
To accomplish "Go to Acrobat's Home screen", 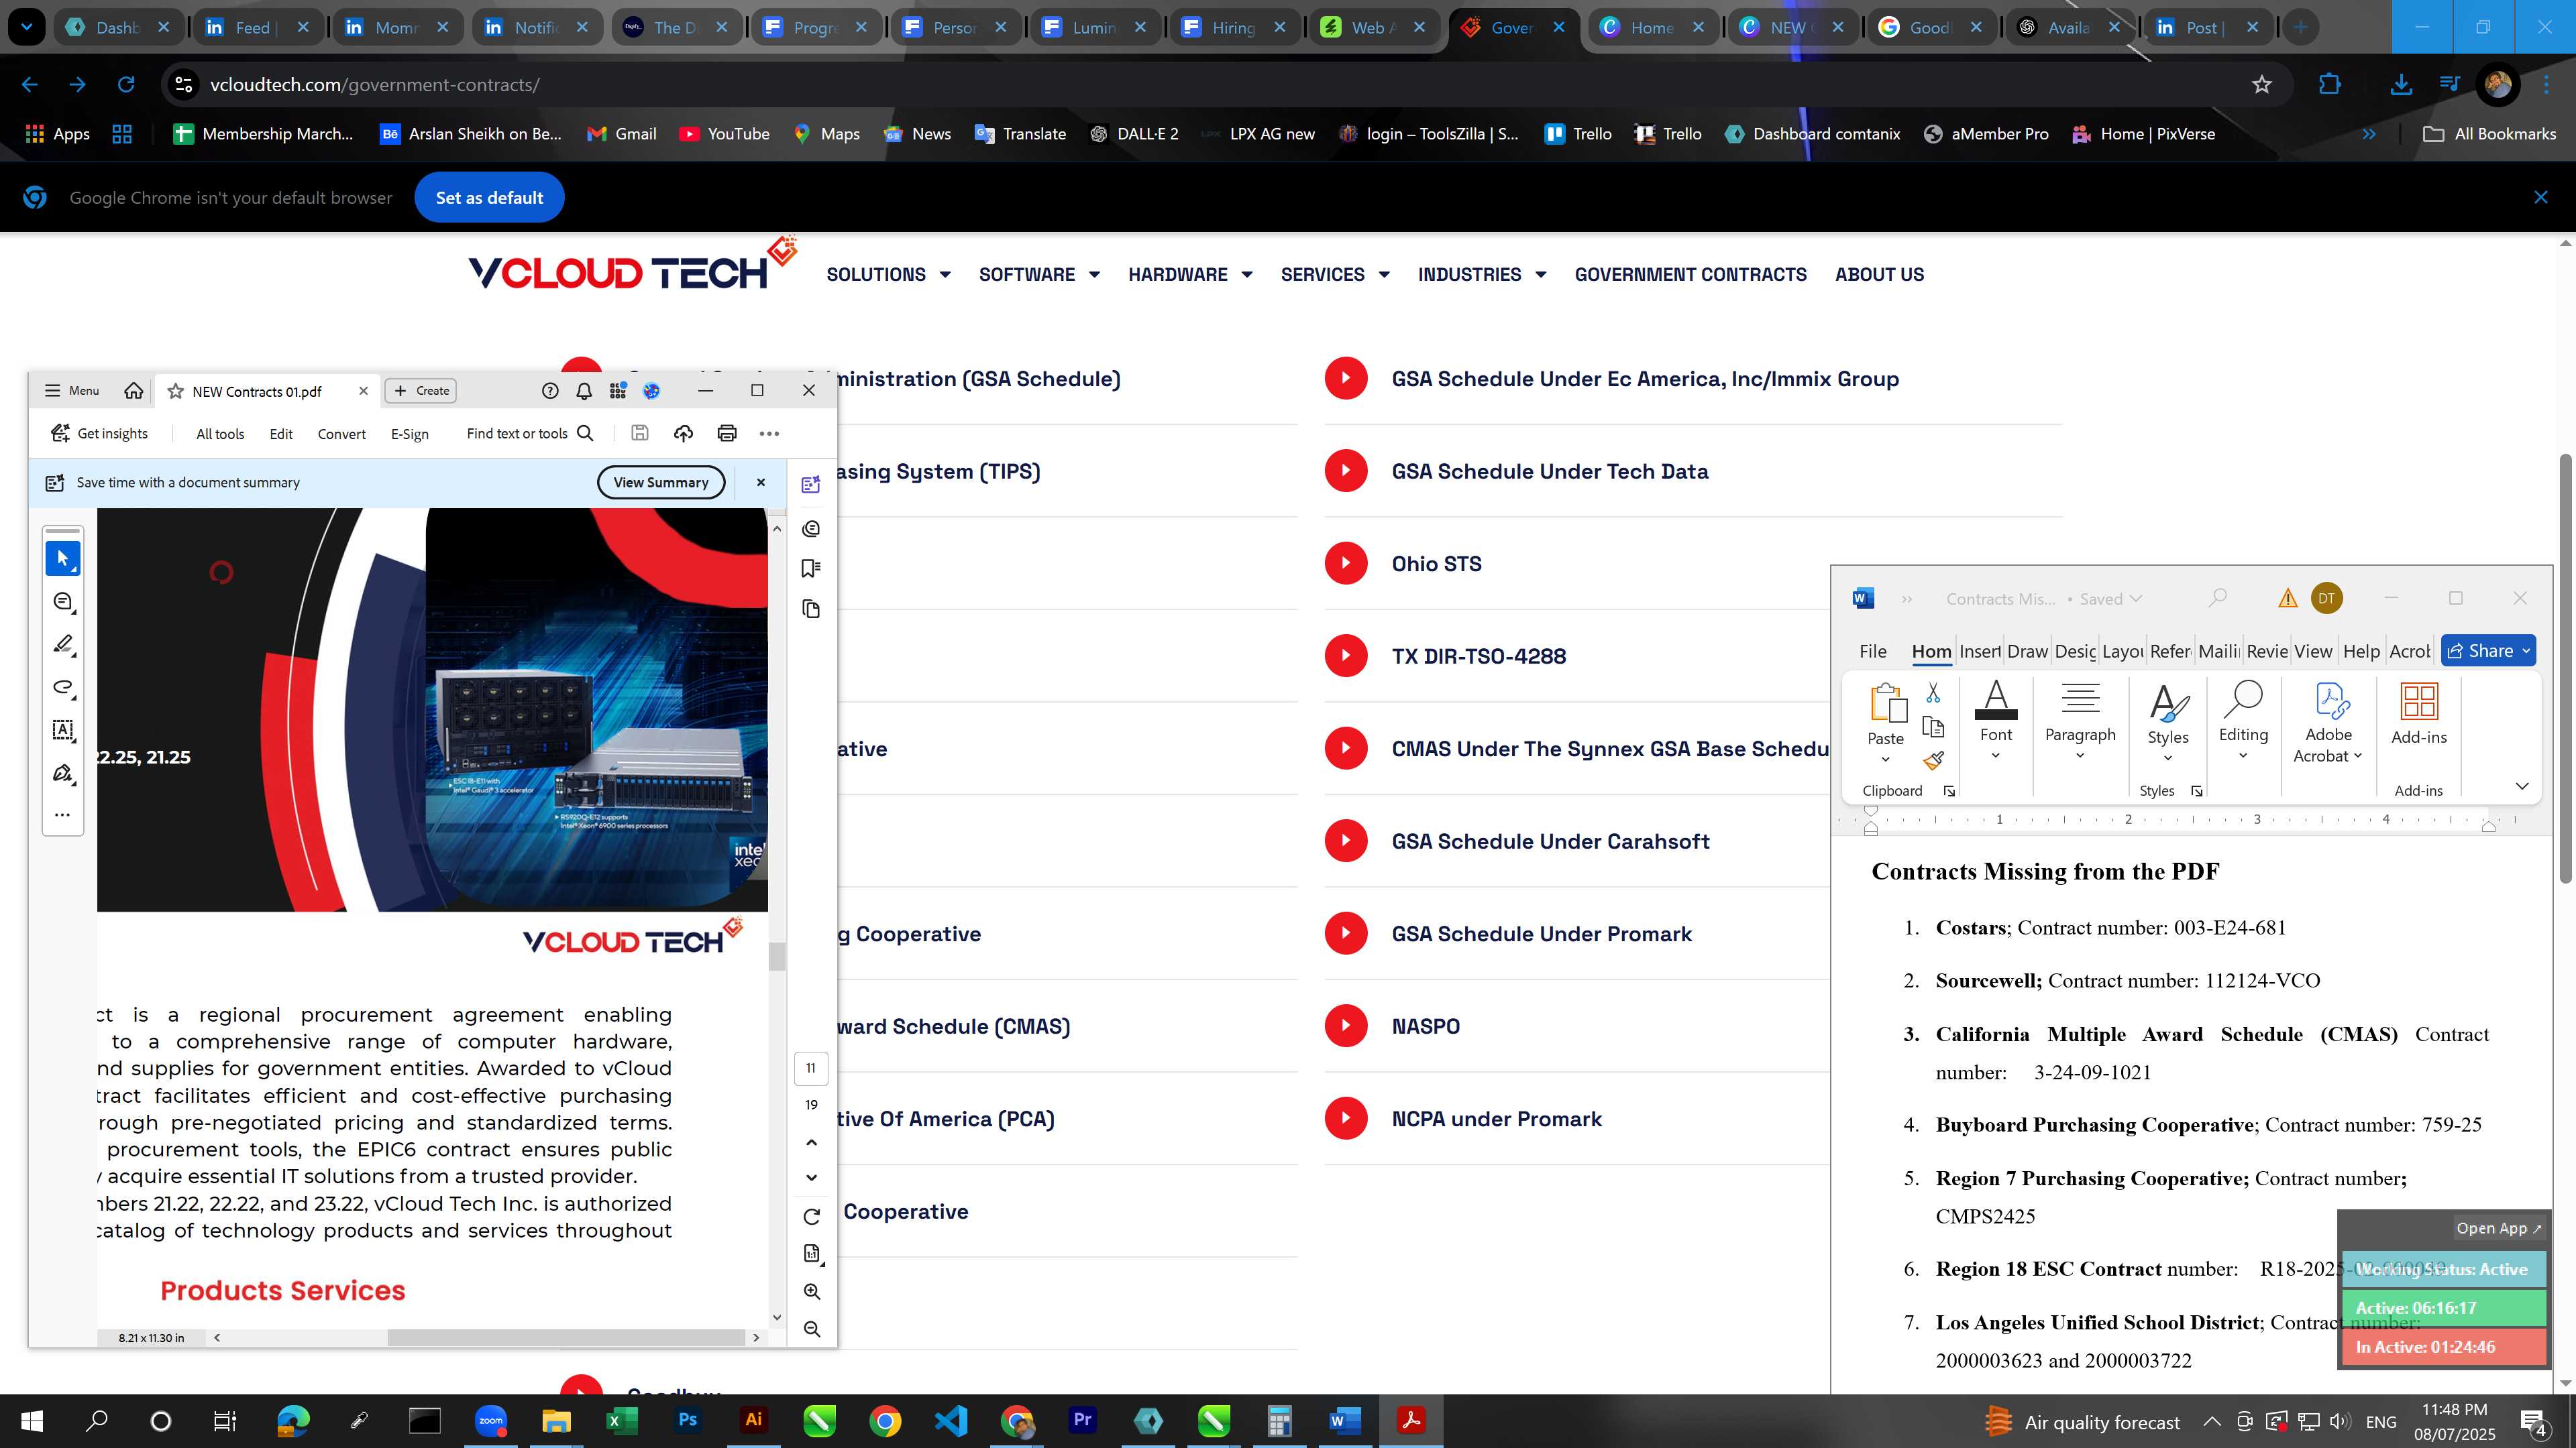I will 133,391.
